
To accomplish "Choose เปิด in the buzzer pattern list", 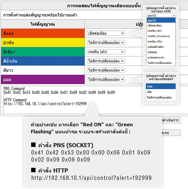I will (x=160, y=92).
